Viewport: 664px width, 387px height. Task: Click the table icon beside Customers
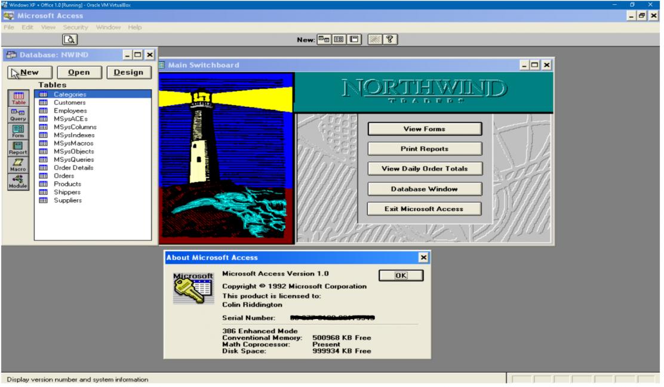[43, 103]
